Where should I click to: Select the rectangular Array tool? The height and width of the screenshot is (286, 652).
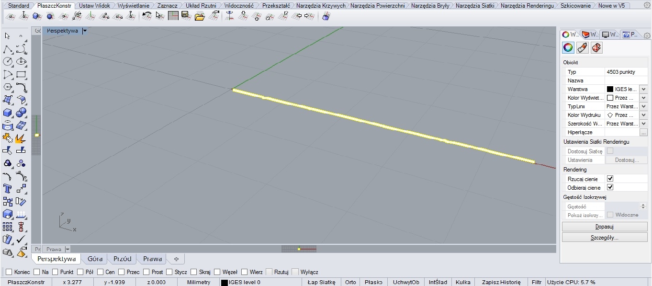[x=7, y=227]
